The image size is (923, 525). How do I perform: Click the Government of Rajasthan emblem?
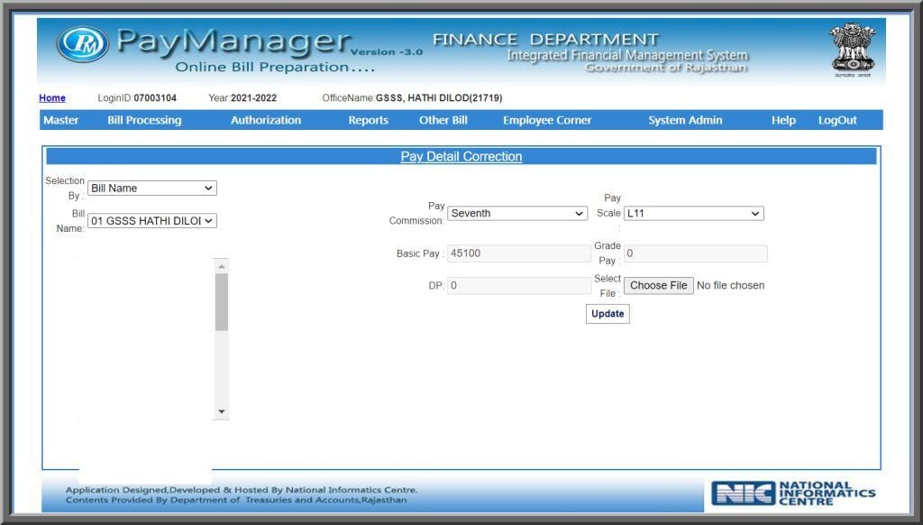point(852,51)
